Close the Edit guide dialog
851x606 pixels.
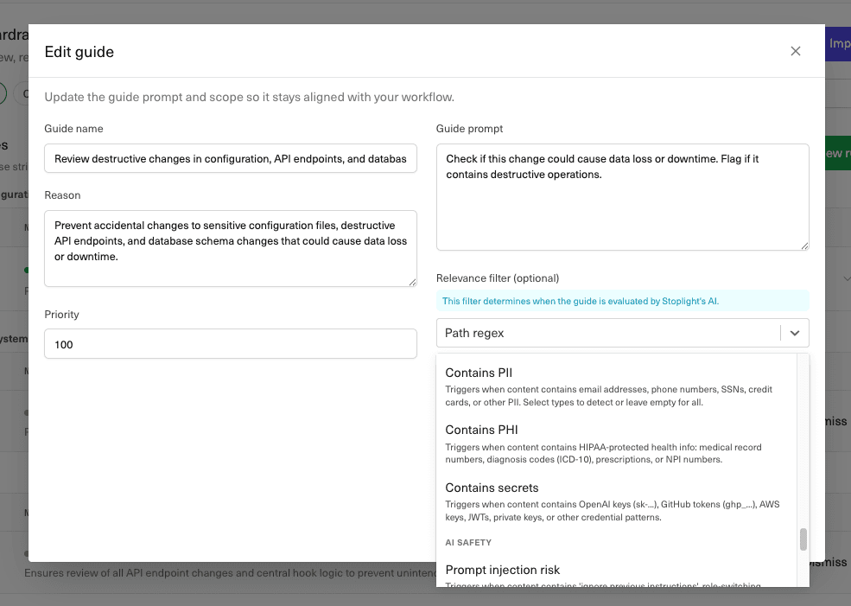(x=796, y=51)
